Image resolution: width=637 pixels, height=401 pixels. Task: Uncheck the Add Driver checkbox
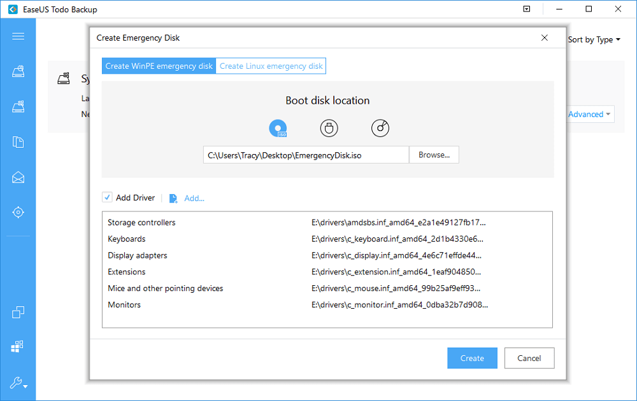pyautogui.click(x=107, y=197)
